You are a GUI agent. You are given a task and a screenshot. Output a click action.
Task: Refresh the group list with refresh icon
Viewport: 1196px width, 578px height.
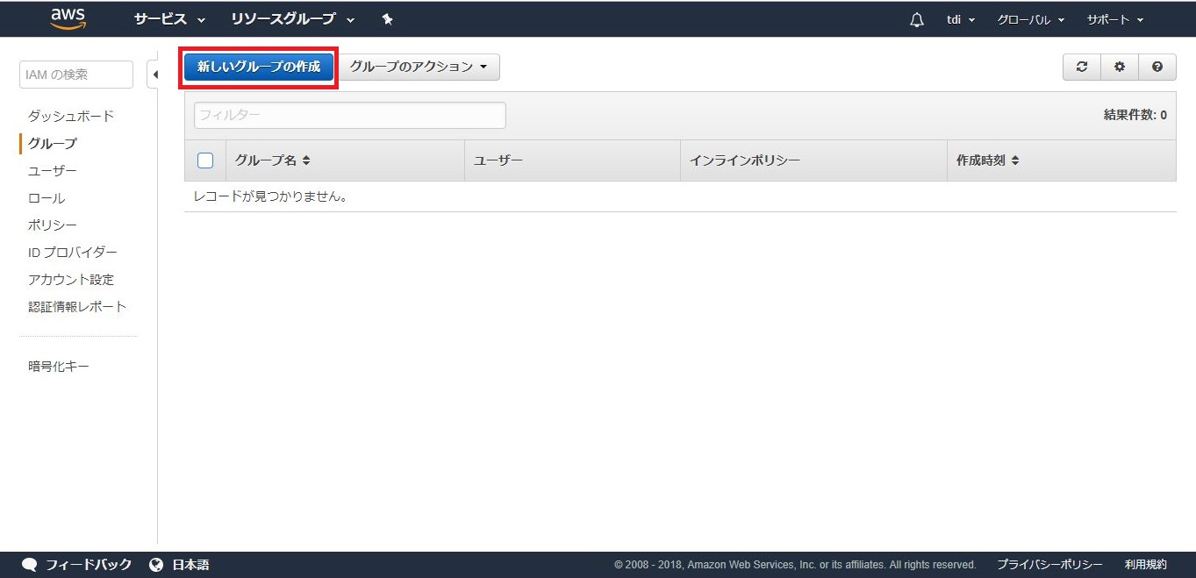click(1082, 68)
